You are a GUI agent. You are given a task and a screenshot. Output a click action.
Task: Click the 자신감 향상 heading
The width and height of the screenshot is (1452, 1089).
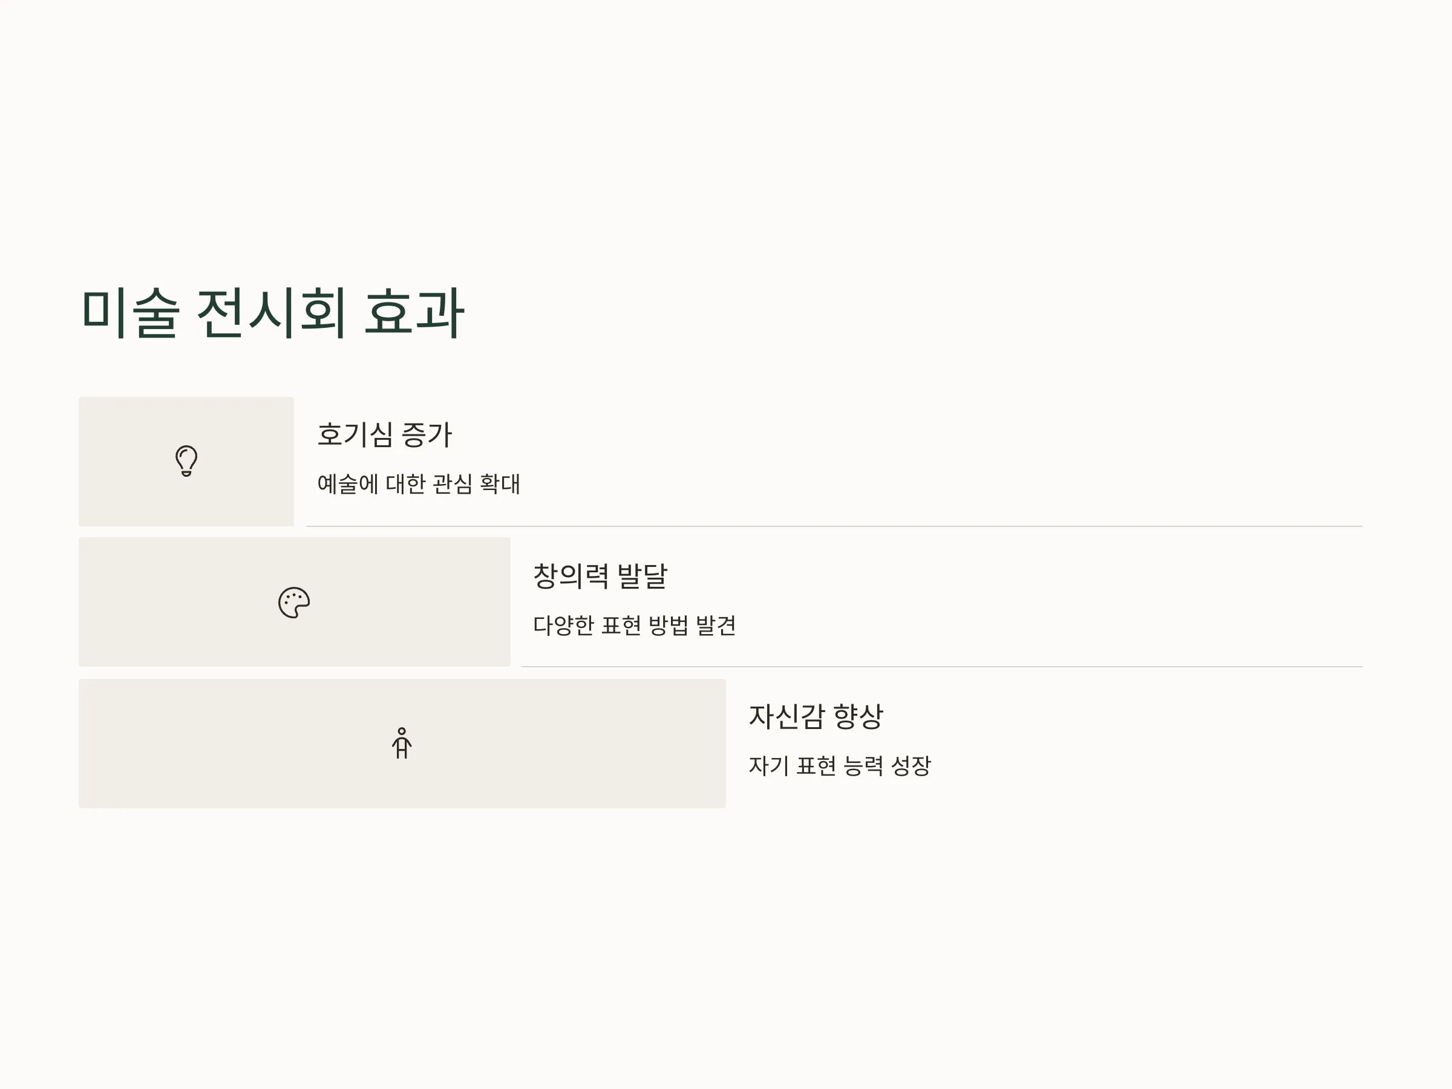click(x=816, y=716)
